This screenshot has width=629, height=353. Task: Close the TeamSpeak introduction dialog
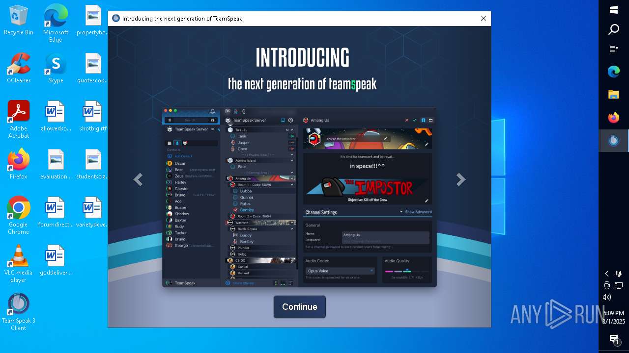click(x=484, y=19)
